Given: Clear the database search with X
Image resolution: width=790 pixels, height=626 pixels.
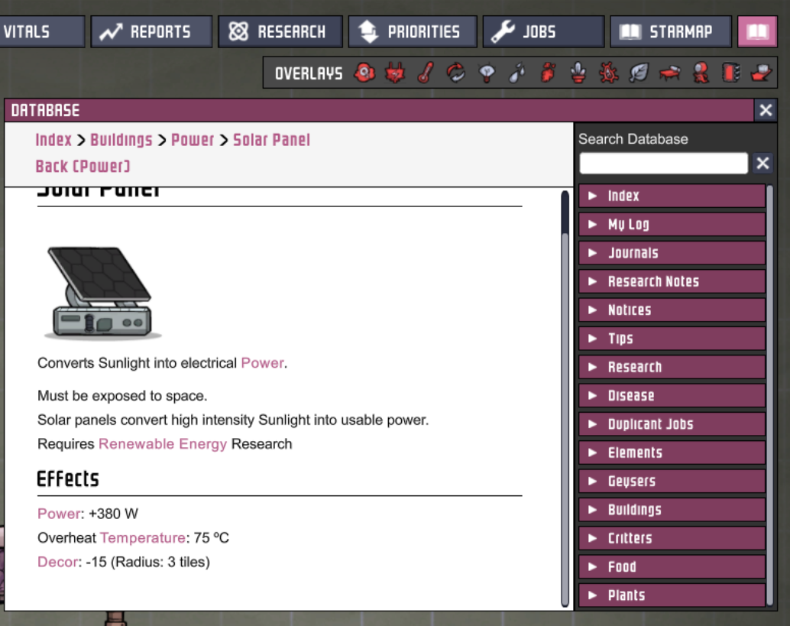Looking at the screenshot, I should [x=762, y=163].
